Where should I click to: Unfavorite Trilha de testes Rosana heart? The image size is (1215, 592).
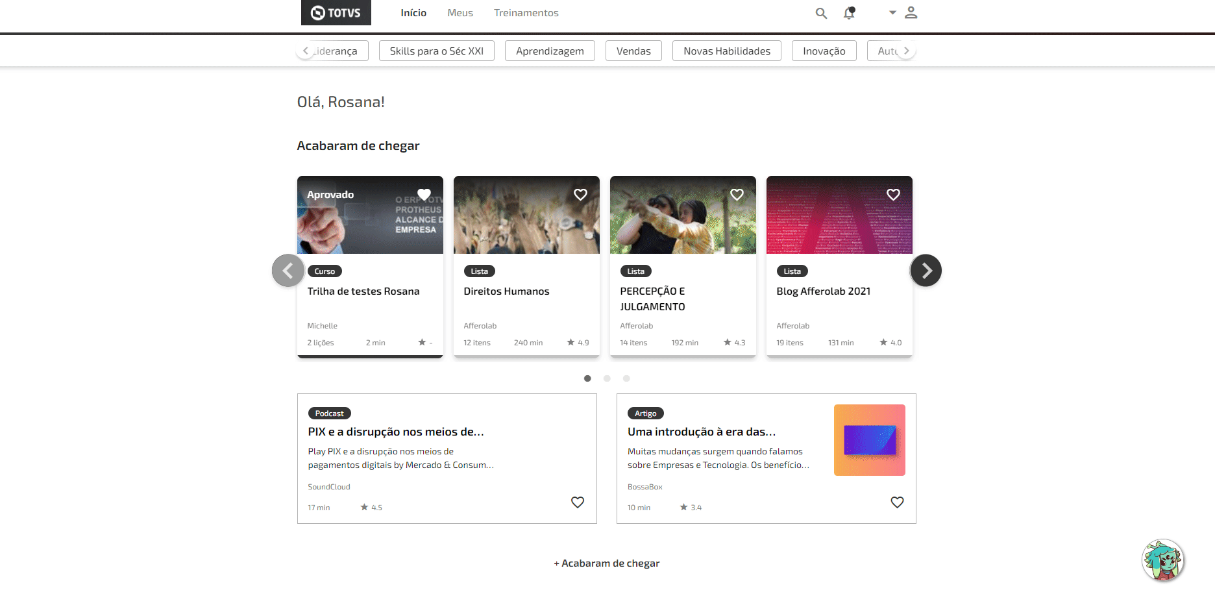[x=424, y=194]
